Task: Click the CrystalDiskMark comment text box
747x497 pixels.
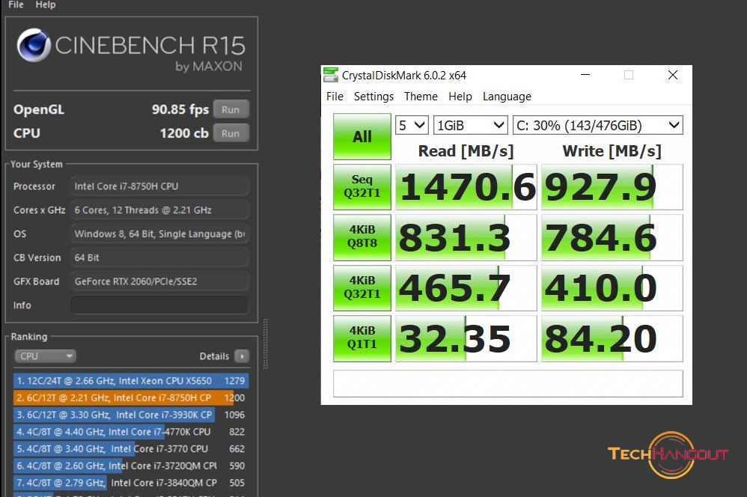Action: [507, 383]
